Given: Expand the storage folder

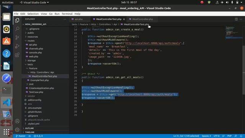Looking at the screenshot, I should pyautogui.click(x=31, y=61).
